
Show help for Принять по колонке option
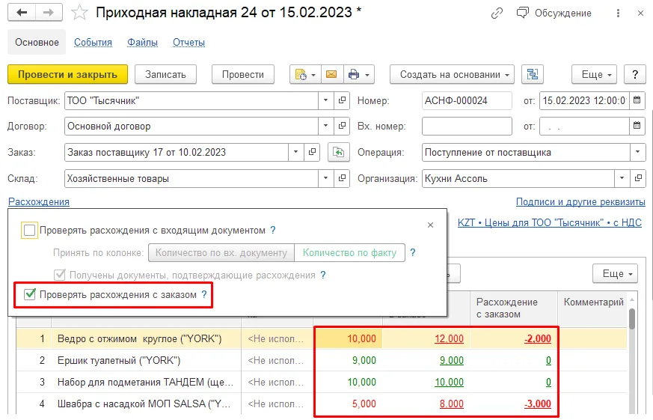tap(412, 252)
